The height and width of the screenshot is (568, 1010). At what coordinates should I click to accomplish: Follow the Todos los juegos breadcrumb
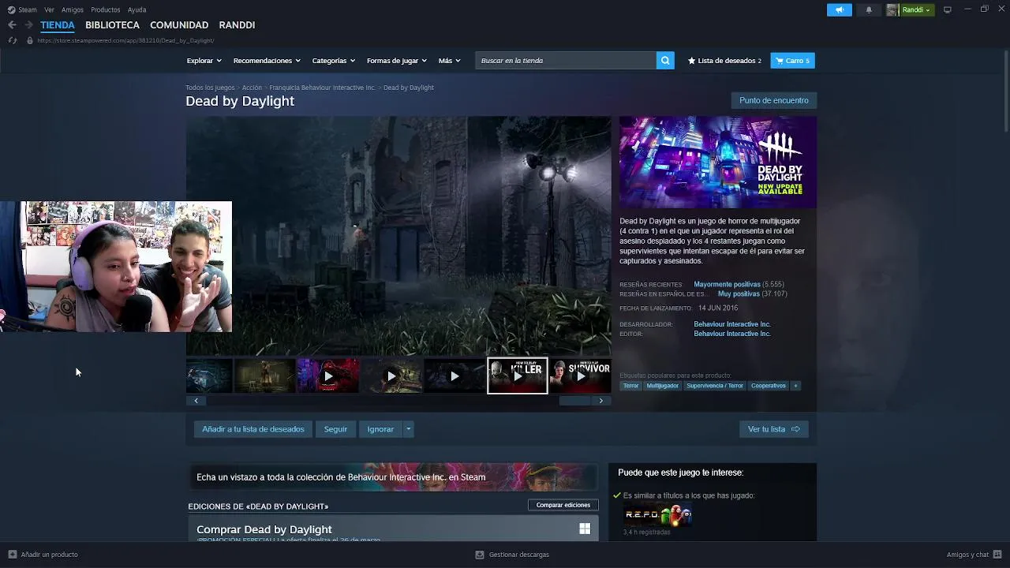[x=210, y=88]
